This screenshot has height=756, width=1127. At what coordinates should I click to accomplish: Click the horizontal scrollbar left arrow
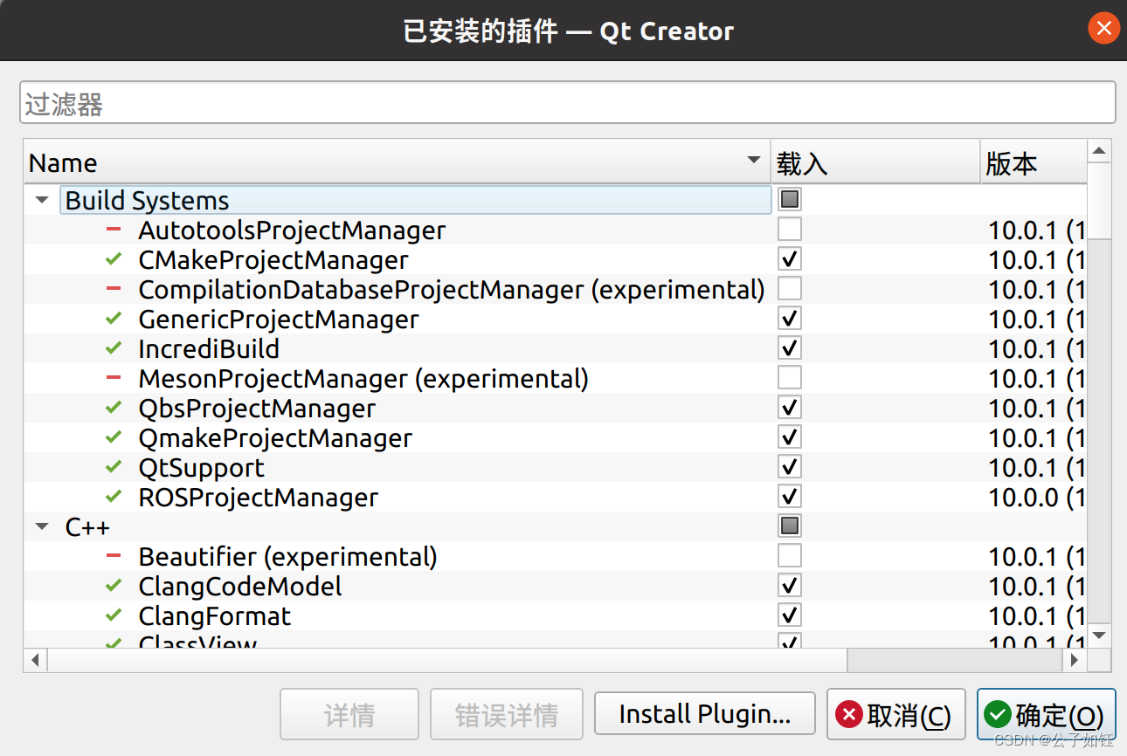36,660
